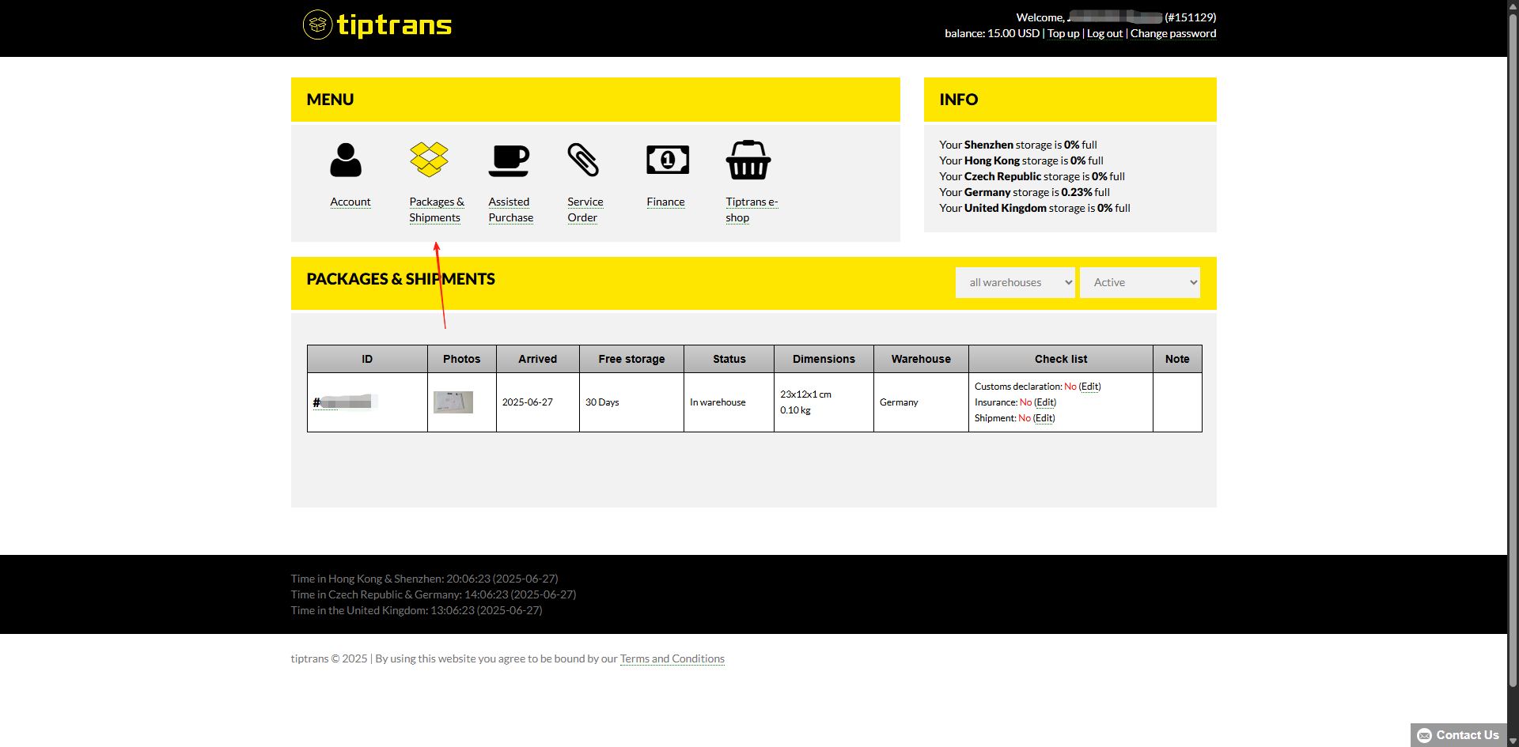Screen dimensions: 1519x747
Task: Open the package photo thumbnail
Action: click(x=453, y=402)
